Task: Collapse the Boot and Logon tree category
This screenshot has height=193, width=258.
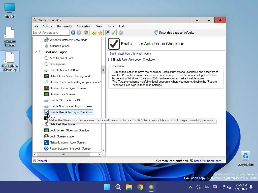Action: click(x=36, y=52)
